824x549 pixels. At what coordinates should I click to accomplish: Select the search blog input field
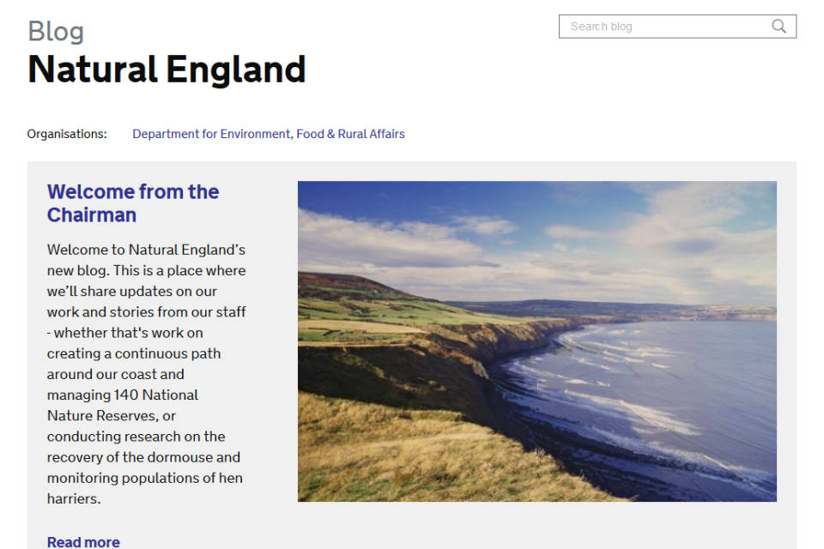pyautogui.click(x=661, y=27)
